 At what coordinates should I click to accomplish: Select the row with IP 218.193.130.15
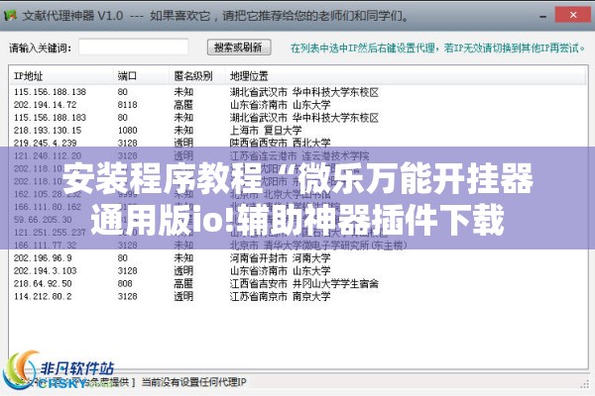pyautogui.click(x=297, y=131)
